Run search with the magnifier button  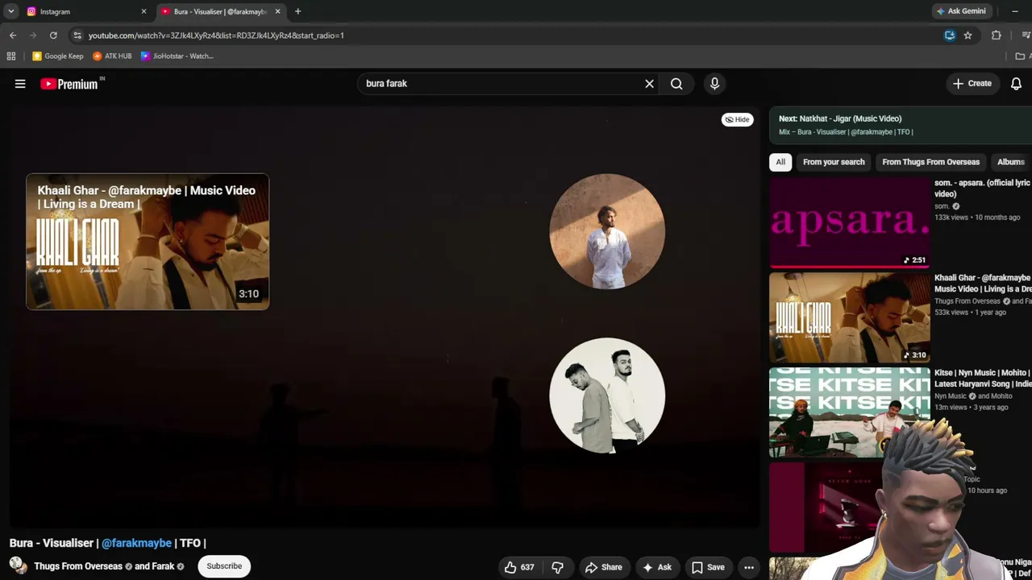pyautogui.click(x=676, y=84)
